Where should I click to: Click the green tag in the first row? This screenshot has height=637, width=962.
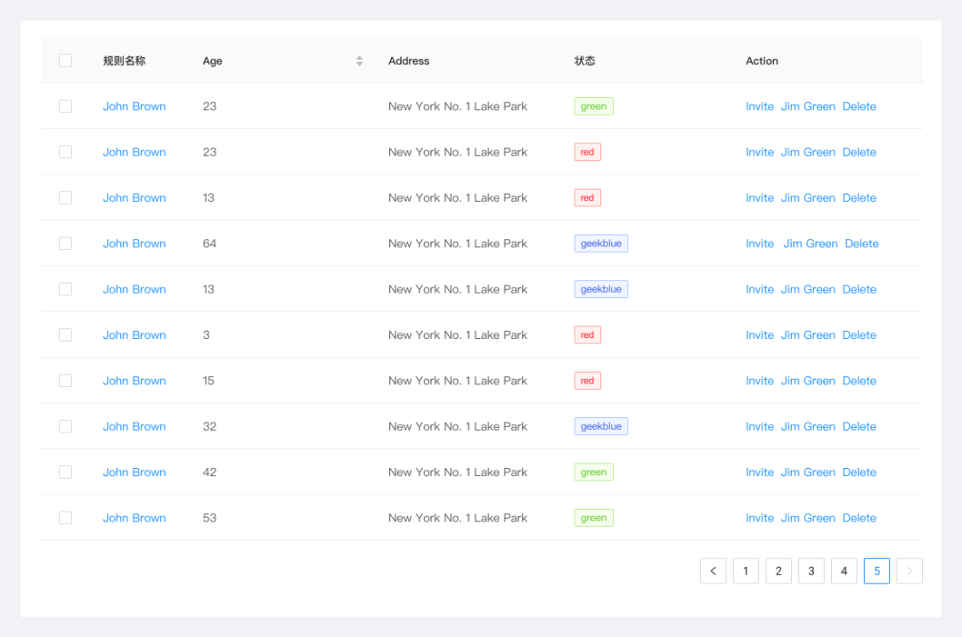593,107
